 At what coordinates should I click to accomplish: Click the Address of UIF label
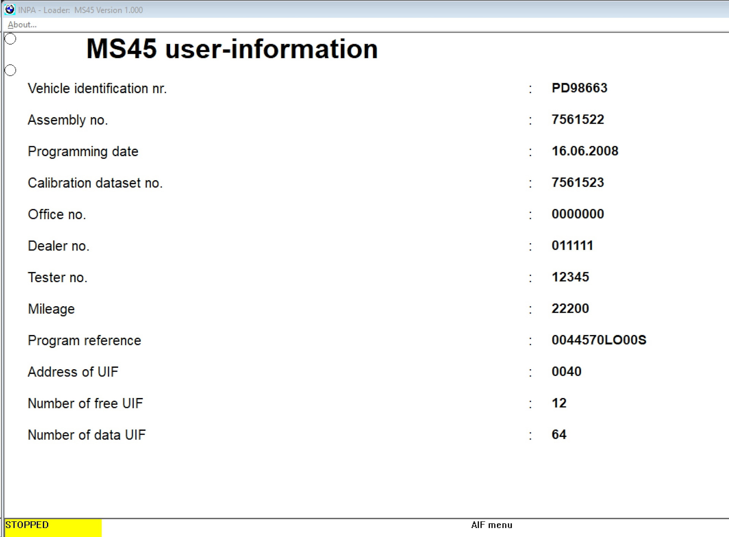point(73,372)
